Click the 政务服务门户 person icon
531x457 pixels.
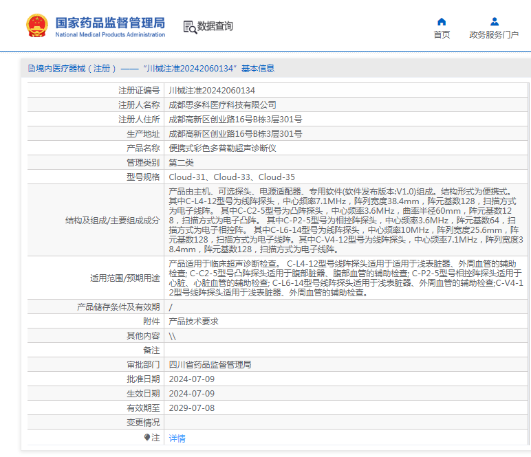click(494, 21)
